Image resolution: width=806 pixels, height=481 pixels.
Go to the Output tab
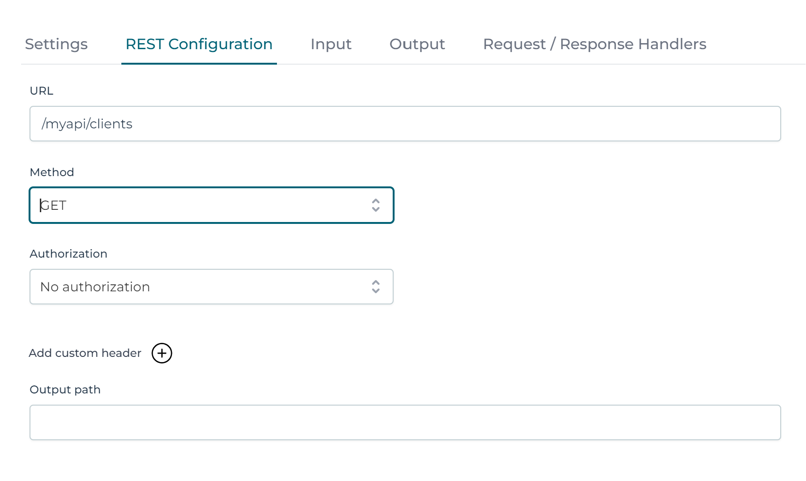click(x=417, y=44)
